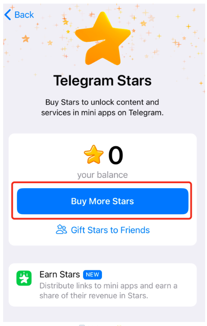The width and height of the screenshot is (207, 326).
Task: Tap the 'services in mini apps' text line
Action: point(102,113)
